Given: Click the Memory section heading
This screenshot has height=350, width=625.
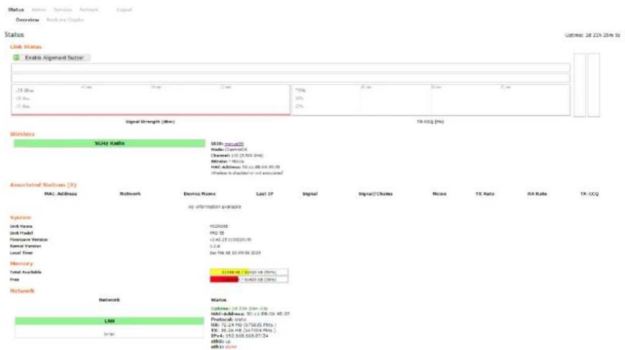Looking at the screenshot, I should [22, 264].
